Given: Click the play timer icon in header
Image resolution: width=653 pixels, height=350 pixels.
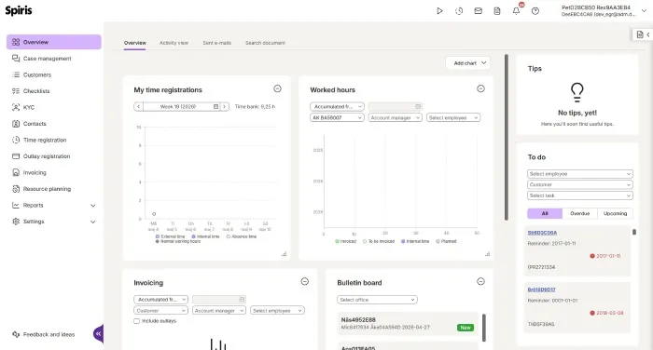Looking at the screenshot, I should (x=439, y=11).
